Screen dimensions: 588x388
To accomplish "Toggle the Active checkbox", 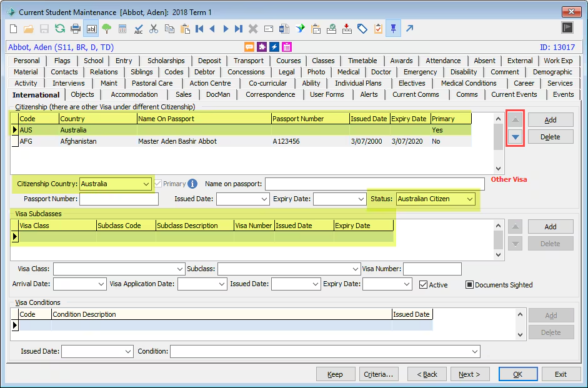I will click(423, 285).
